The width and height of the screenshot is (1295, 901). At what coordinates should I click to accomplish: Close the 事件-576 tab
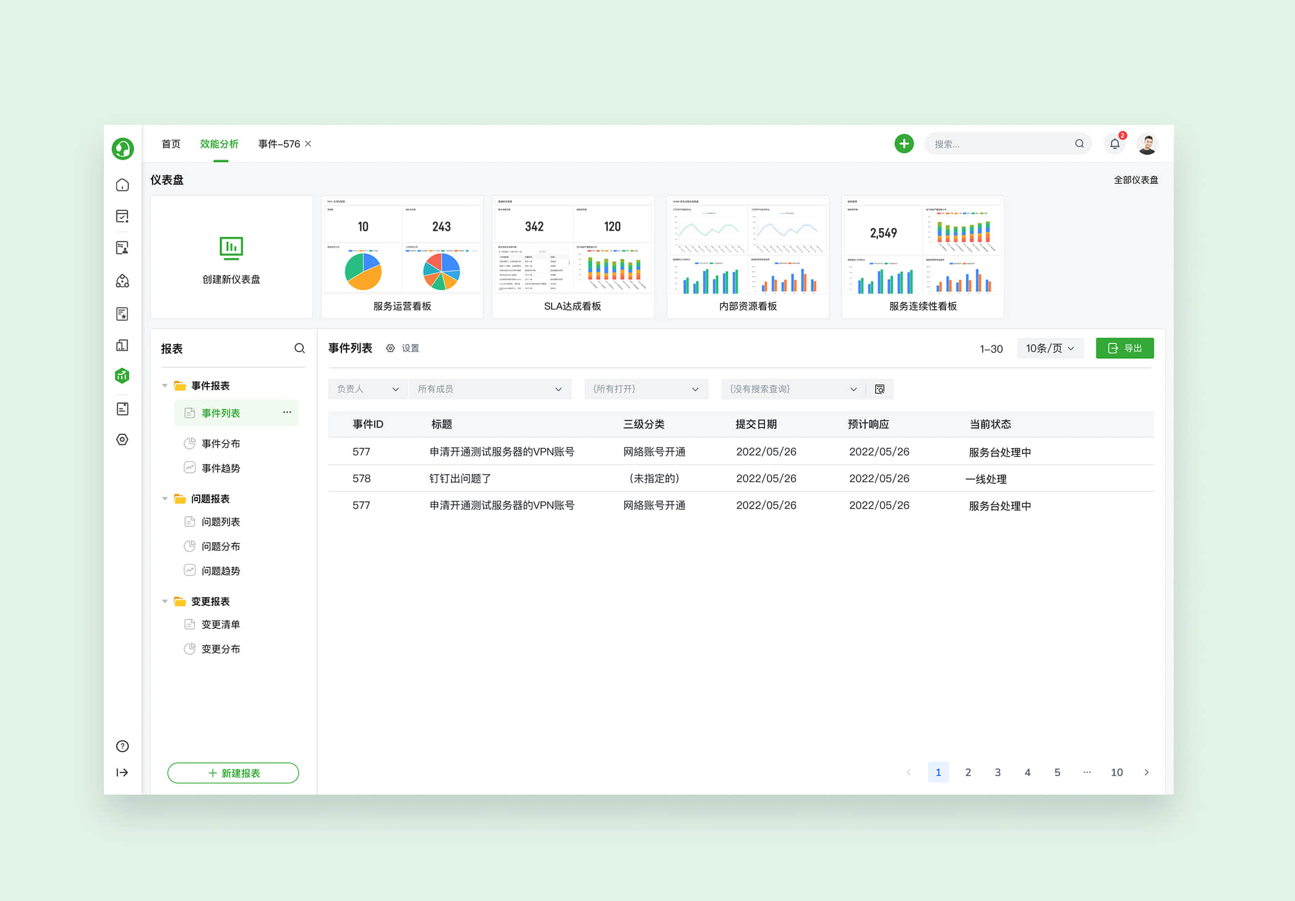pyautogui.click(x=308, y=144)
